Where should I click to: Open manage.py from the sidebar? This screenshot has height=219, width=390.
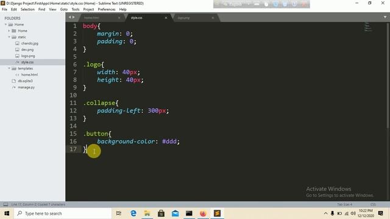click(26, 88)
